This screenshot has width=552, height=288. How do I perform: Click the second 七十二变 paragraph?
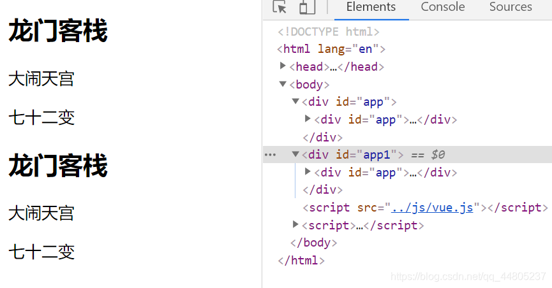point(41,252)
